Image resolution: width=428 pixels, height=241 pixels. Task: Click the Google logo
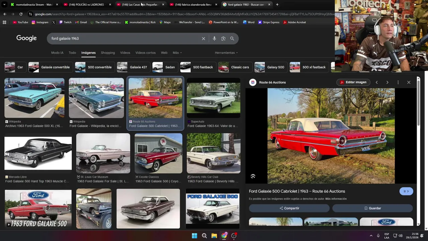pyautogui.click(x=26, y=38)
